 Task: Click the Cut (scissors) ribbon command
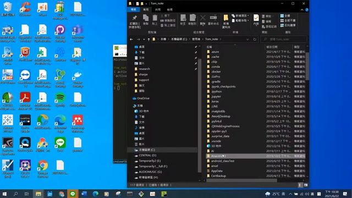(165, 16)
